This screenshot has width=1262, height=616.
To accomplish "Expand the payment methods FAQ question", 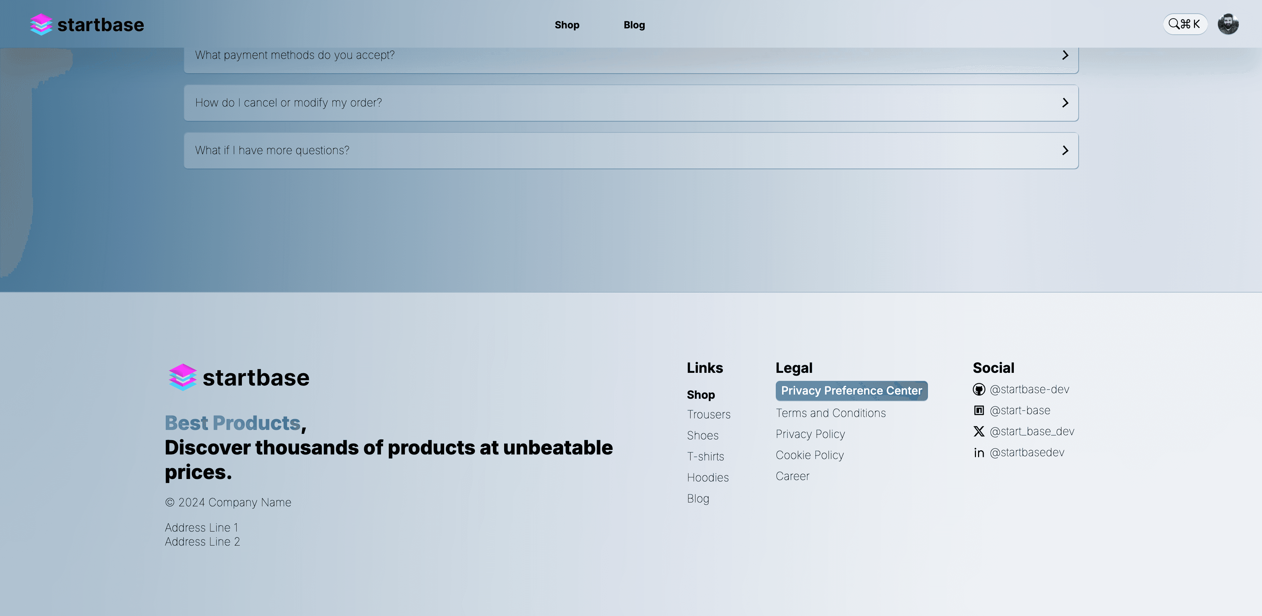I will pyautogui.click(x=630, y=55).
